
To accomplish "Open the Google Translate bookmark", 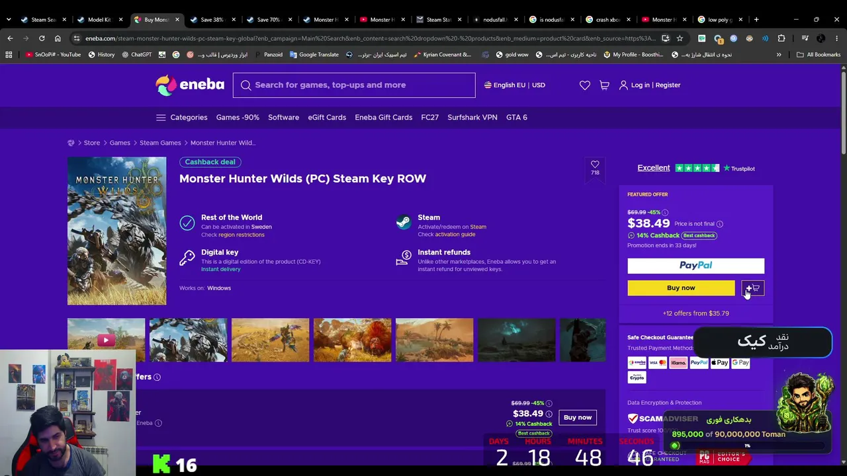I will coord(314,55).
